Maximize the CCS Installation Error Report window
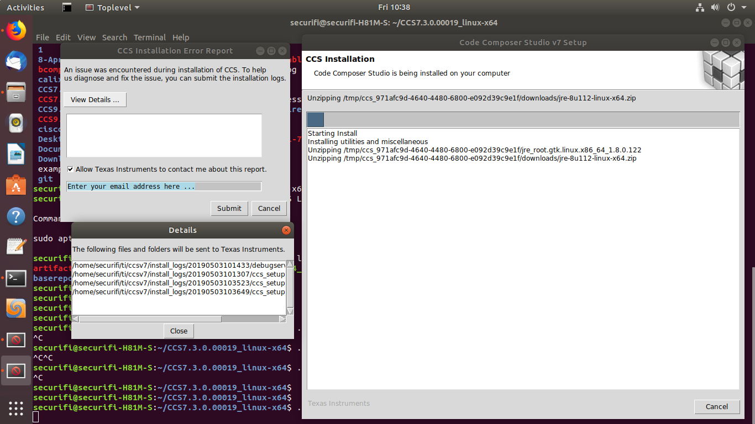755x424 pixels. pyautogui.click(x=271, y=51)
